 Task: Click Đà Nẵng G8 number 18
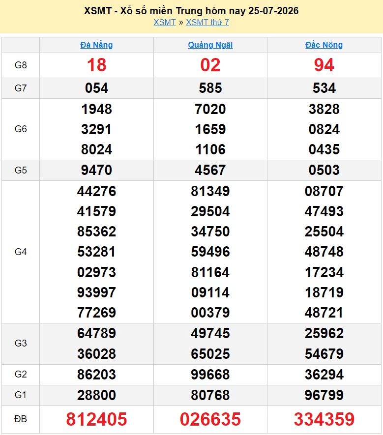[96, 65]
